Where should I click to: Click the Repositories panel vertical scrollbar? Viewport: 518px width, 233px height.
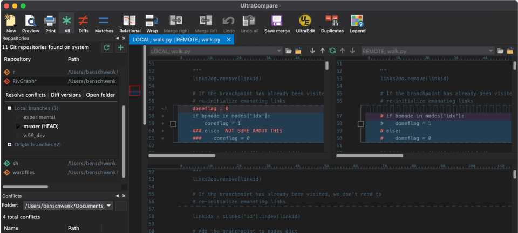click(x=124, y=142)
